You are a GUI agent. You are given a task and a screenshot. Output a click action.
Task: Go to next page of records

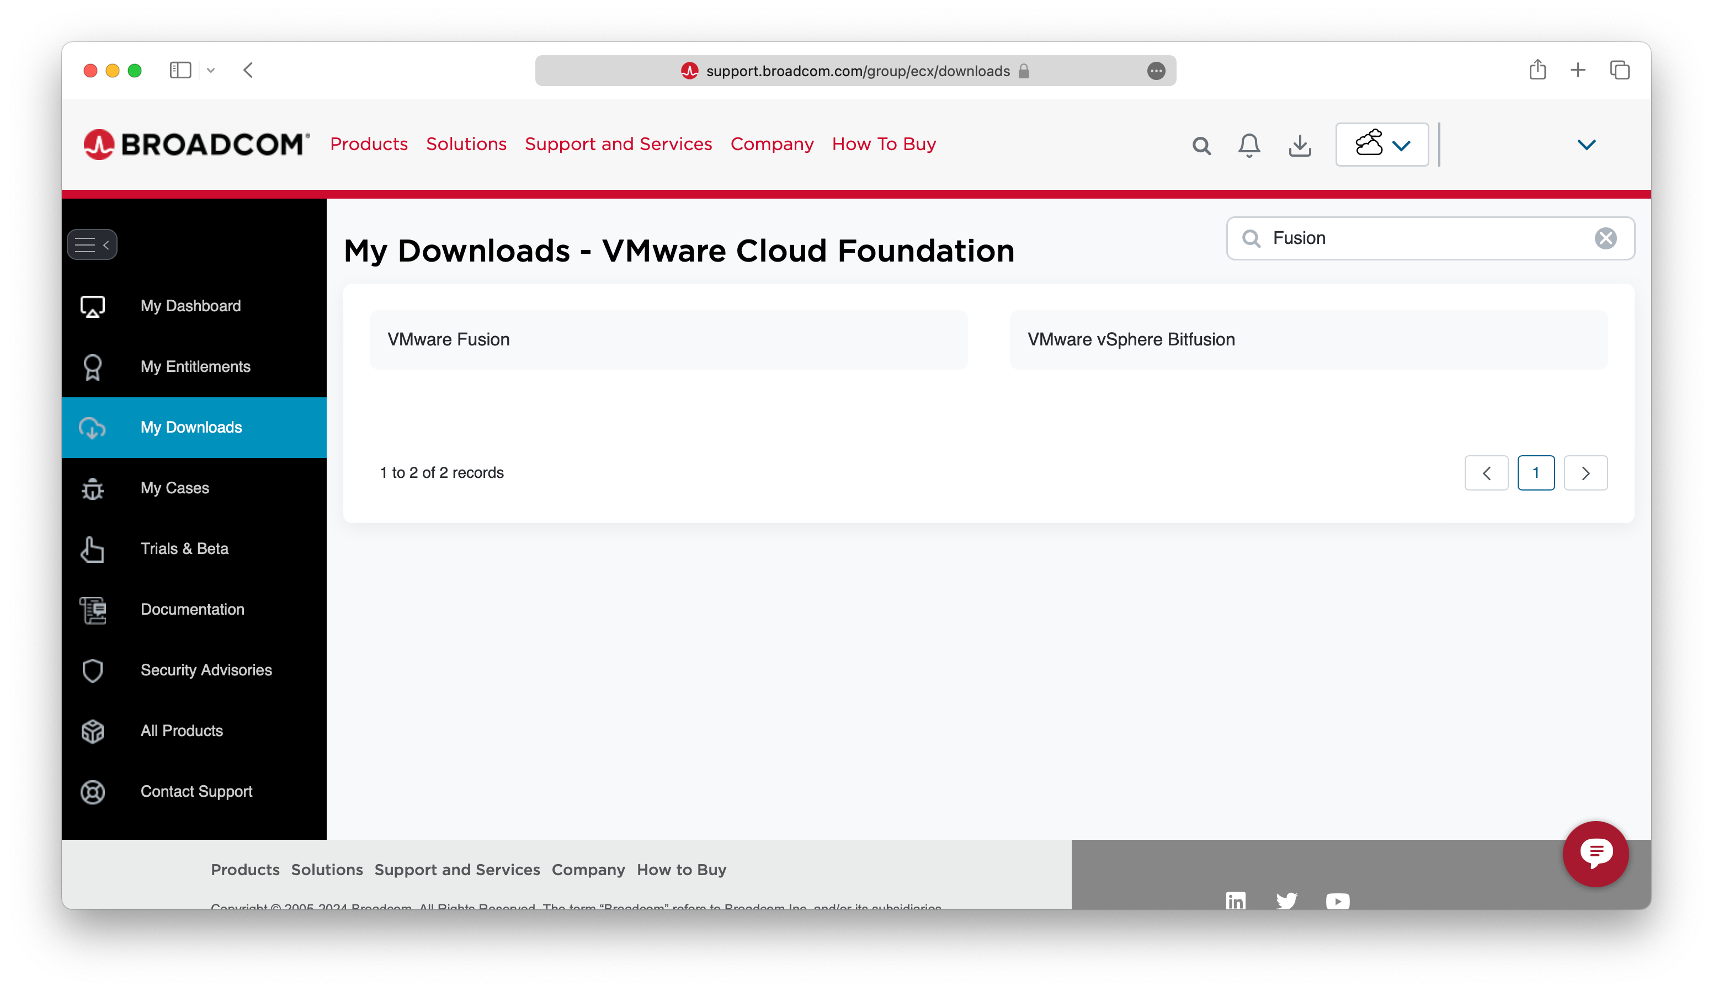1585,472
